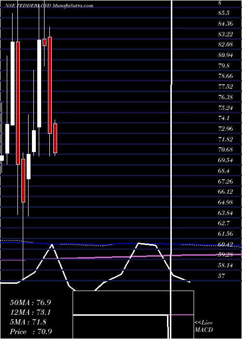This screenshot has height=339, width=242.
Task: Select the last red candlestick near 72
Action: click(55, 138)
